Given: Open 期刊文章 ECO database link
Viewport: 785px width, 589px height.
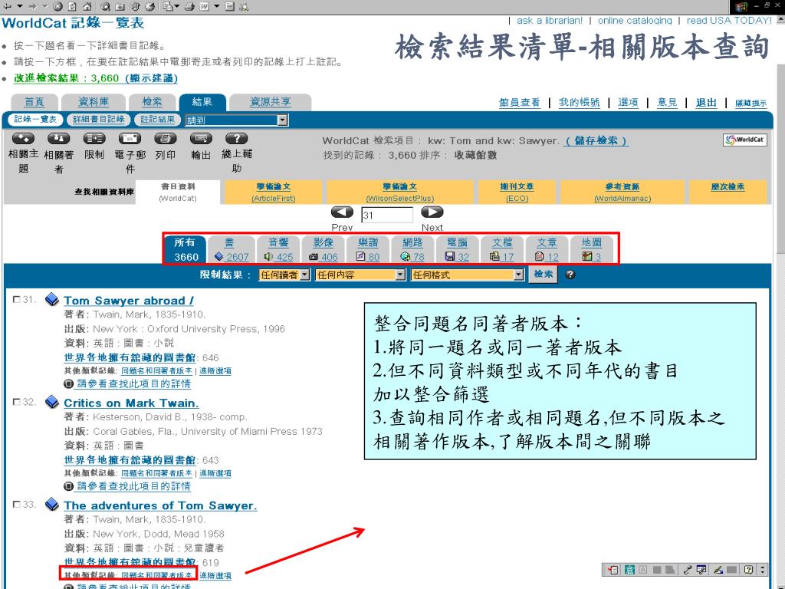Looking at the screenshot, I should click(517, 192).
